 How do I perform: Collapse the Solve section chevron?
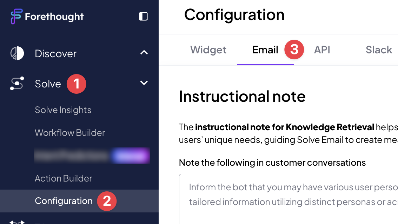(x=144, y=83)
